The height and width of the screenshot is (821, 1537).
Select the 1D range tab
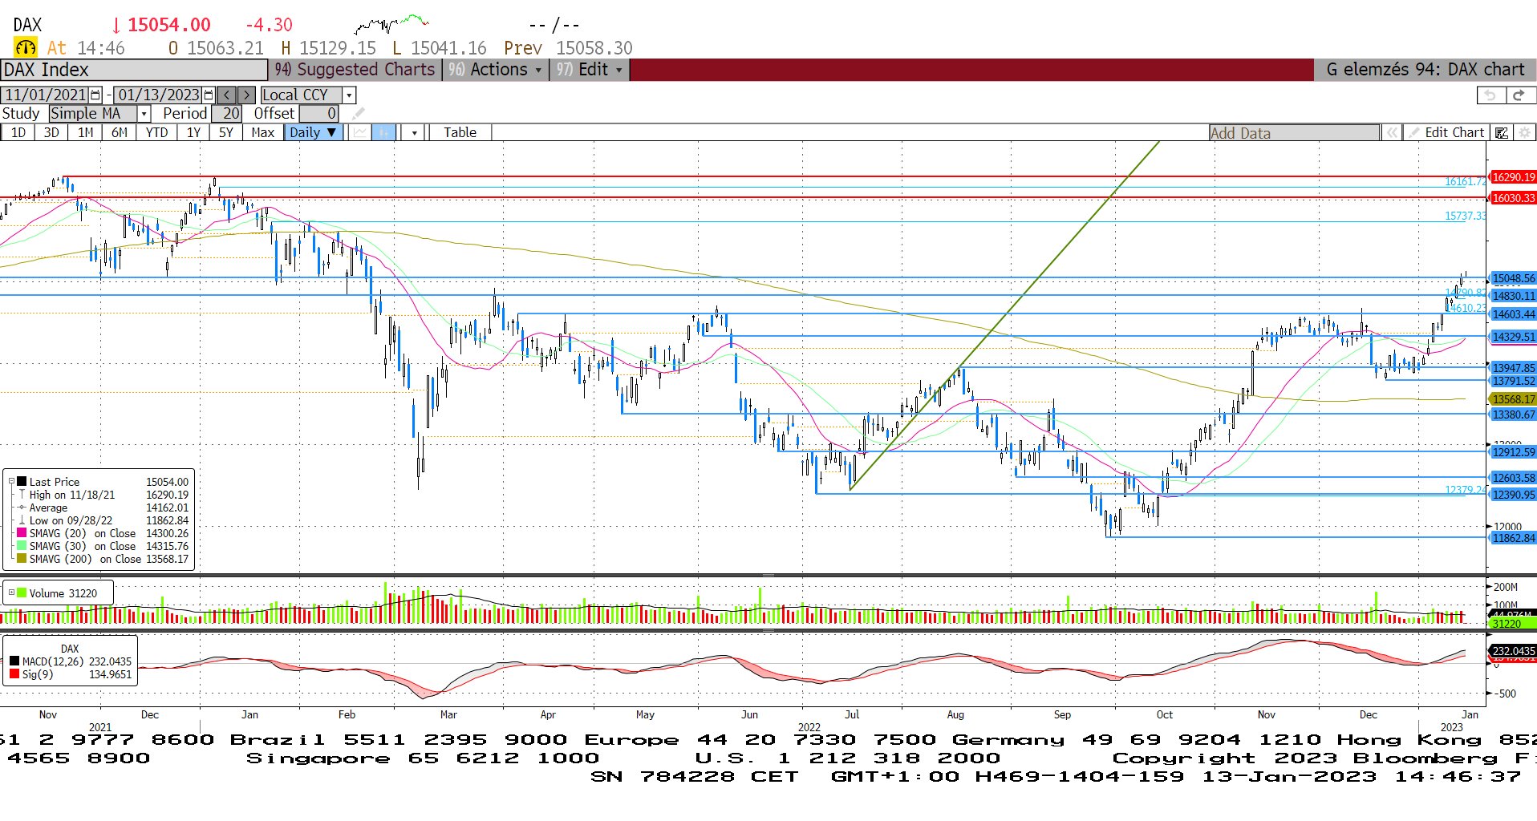18,132
